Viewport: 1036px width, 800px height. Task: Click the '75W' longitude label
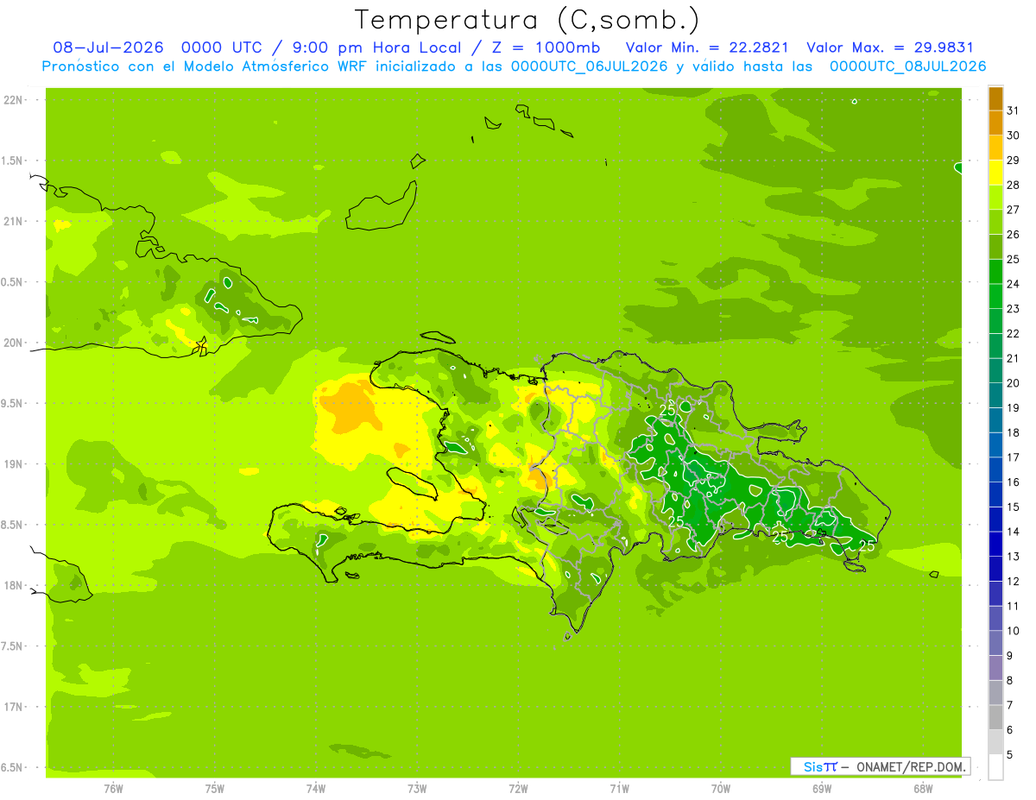(215, 789)
